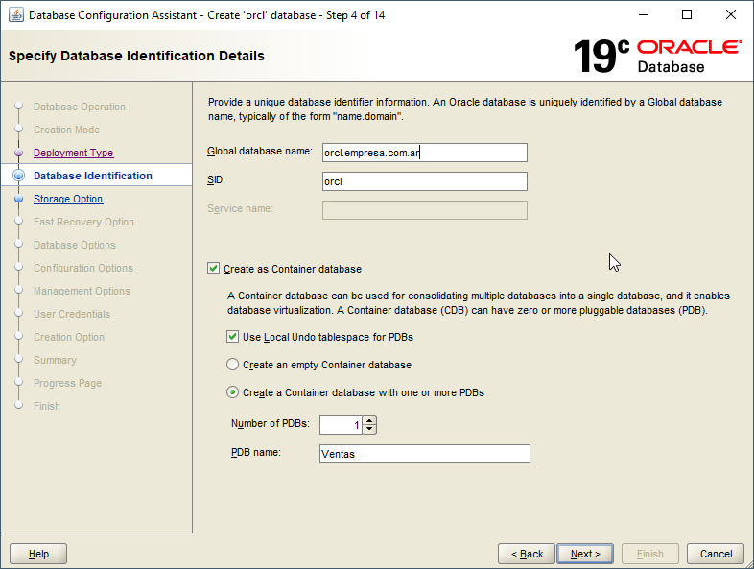
Task: Click the Global database name field
Action: (425, 153)
